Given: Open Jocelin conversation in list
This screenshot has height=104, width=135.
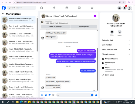Looking at the screenshot, I should pos(18,65).
